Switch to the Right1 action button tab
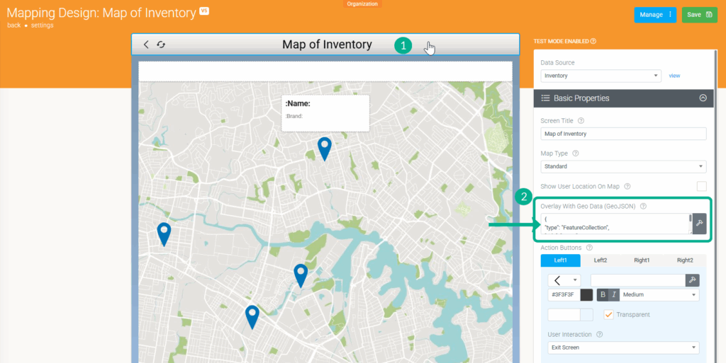 click(x=642, y=260)
